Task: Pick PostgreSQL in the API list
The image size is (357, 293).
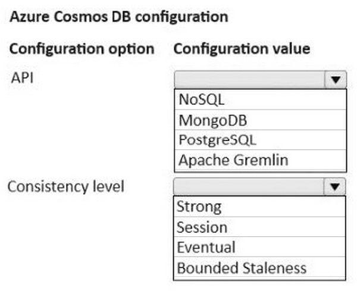Action: click(260, 140)
